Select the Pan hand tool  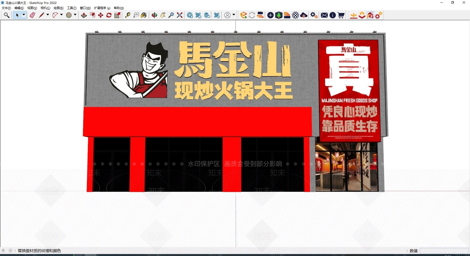(x=163, y=15)
